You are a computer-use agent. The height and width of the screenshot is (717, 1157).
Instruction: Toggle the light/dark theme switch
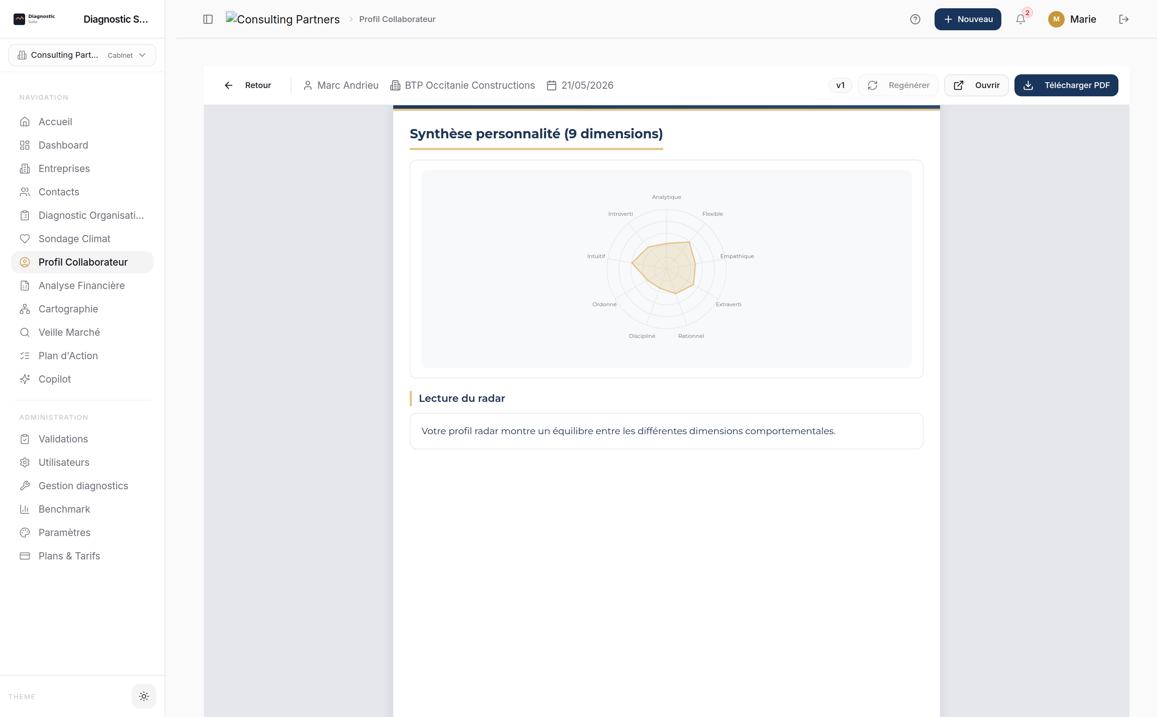click(144, 696)
